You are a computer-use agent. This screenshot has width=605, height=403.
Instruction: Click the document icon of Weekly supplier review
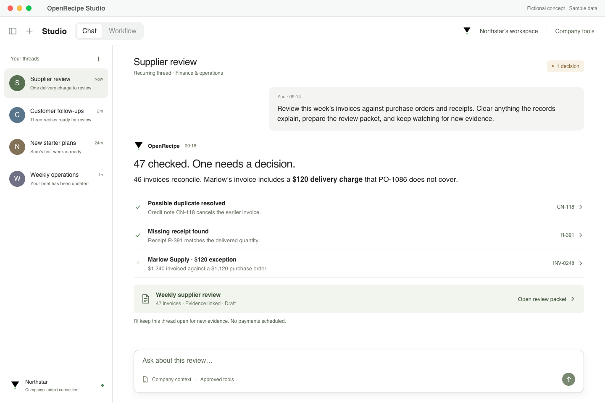click(x=146, y=299)
